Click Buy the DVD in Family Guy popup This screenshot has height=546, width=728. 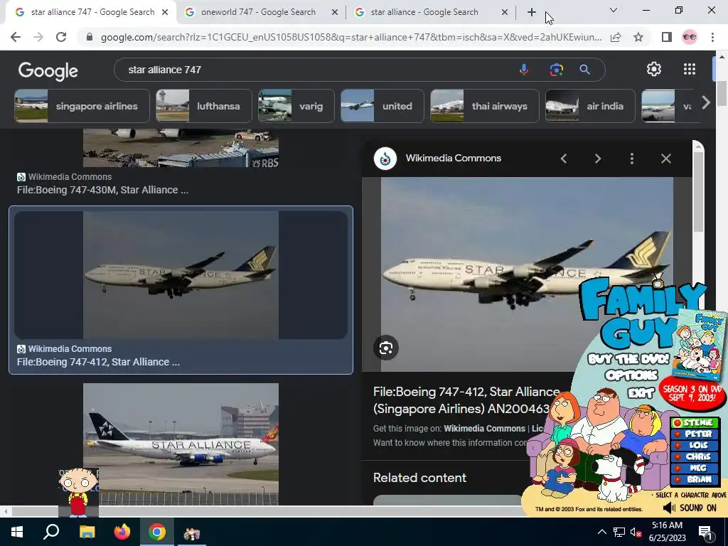[628, 359]
